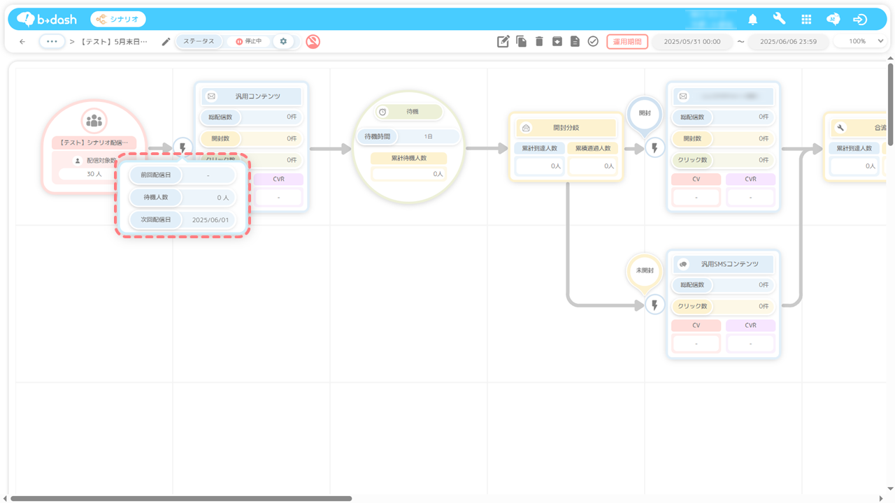Open notifications bell
895x503 pixels.
753,20
